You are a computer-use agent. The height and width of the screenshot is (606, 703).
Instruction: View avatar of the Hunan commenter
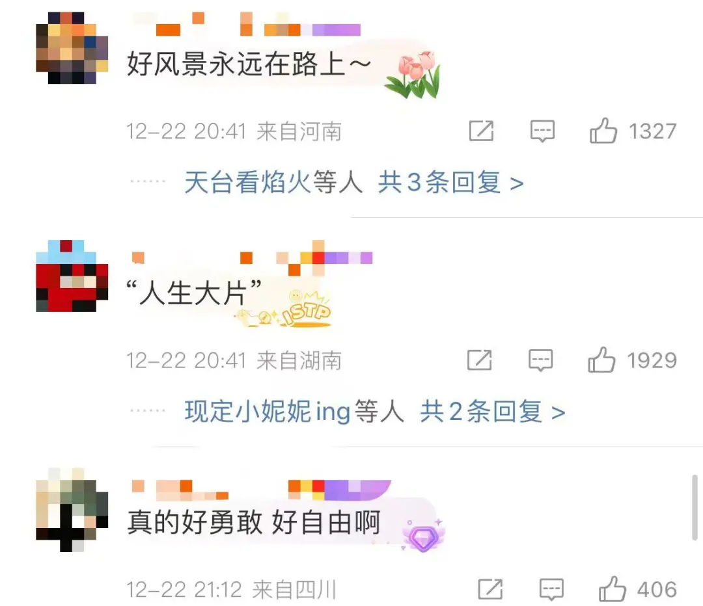pyautogui.click(x=72, y=276)
